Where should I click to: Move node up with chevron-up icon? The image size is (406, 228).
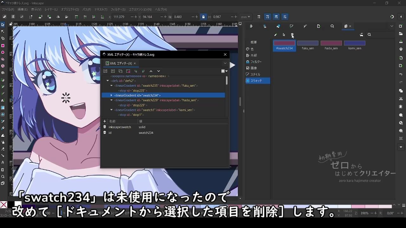[x=151, y=71]
